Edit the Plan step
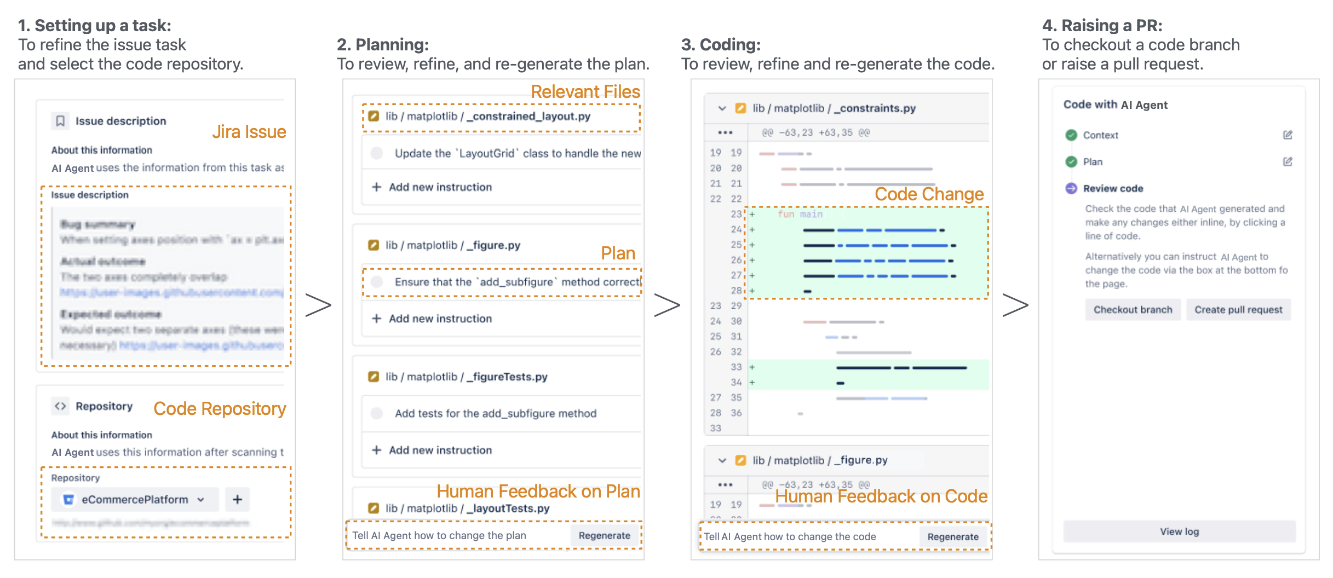 pyautogui.click(x=1288, y=161)
